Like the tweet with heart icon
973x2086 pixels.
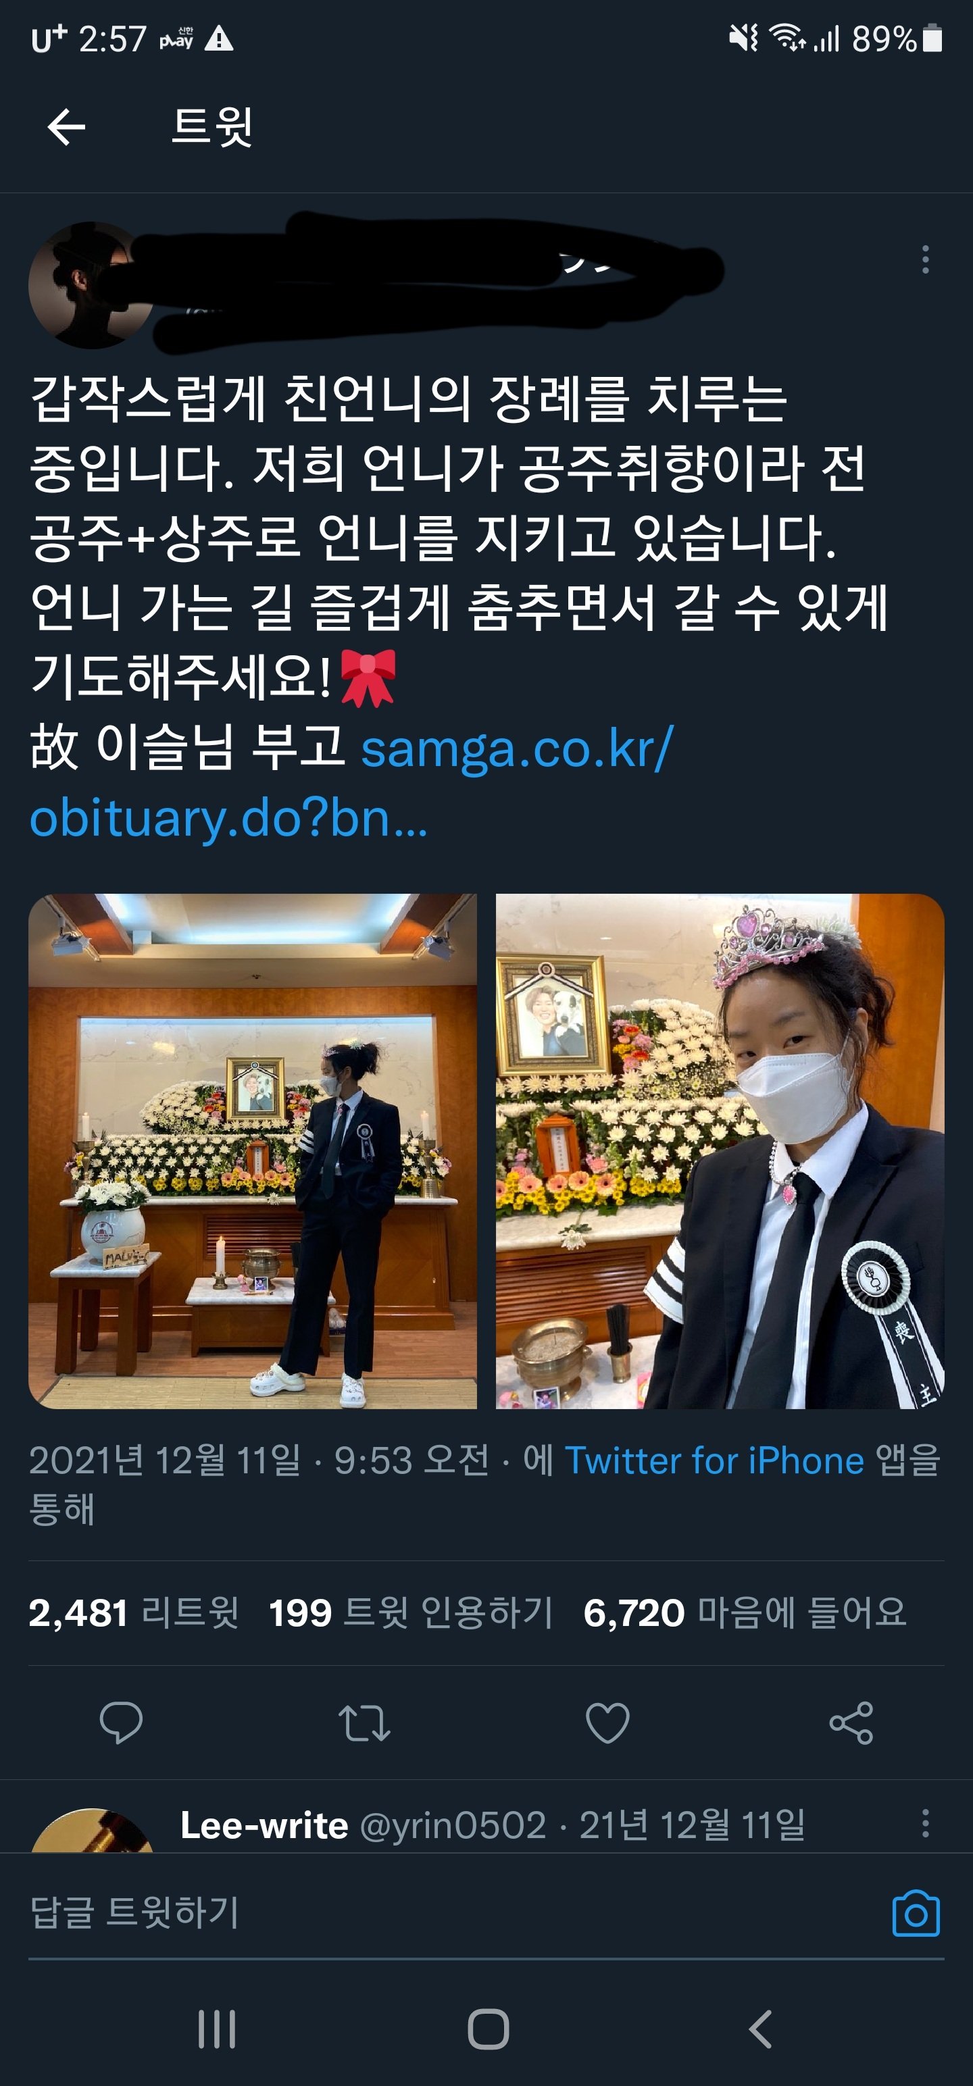pos(607,1723)
